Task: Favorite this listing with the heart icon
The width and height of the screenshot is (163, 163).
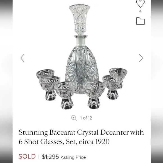Action: [140, 4]
